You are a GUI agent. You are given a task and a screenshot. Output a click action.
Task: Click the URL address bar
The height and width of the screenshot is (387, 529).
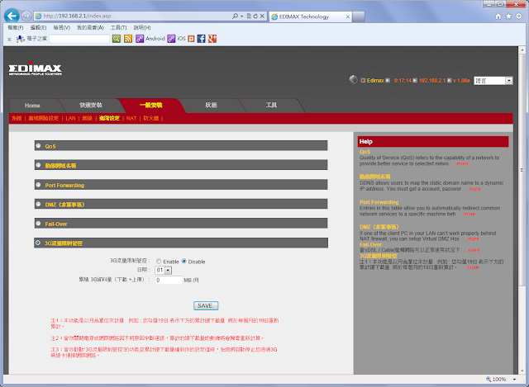pyautogui.click(x=136, y=16)
